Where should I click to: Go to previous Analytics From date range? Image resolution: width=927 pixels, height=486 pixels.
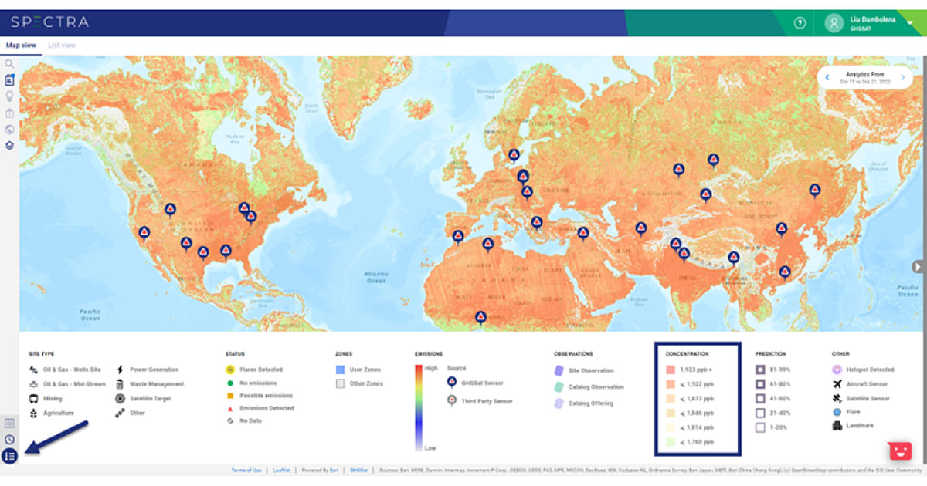pyautogui.click(x=827, y=78)
